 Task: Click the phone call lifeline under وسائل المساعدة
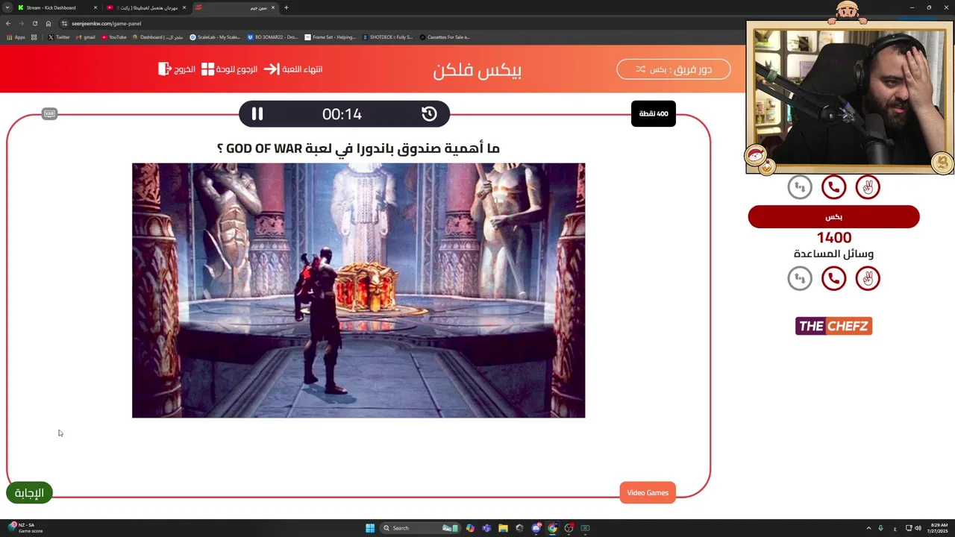(833, 278)
